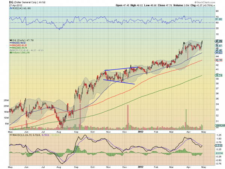The image size is (225, 169).
Task: Click the lower blue trendline under Nov-Dec candles
Action: 119,82
